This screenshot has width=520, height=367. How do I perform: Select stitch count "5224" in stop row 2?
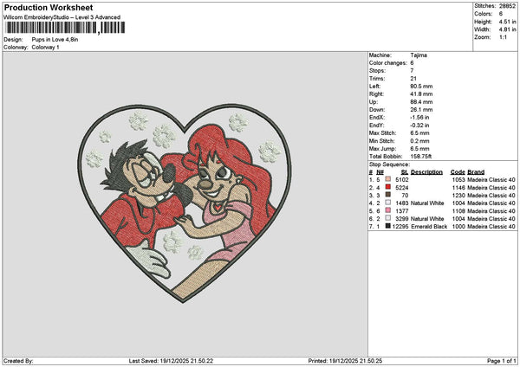[x=402, y=188]
